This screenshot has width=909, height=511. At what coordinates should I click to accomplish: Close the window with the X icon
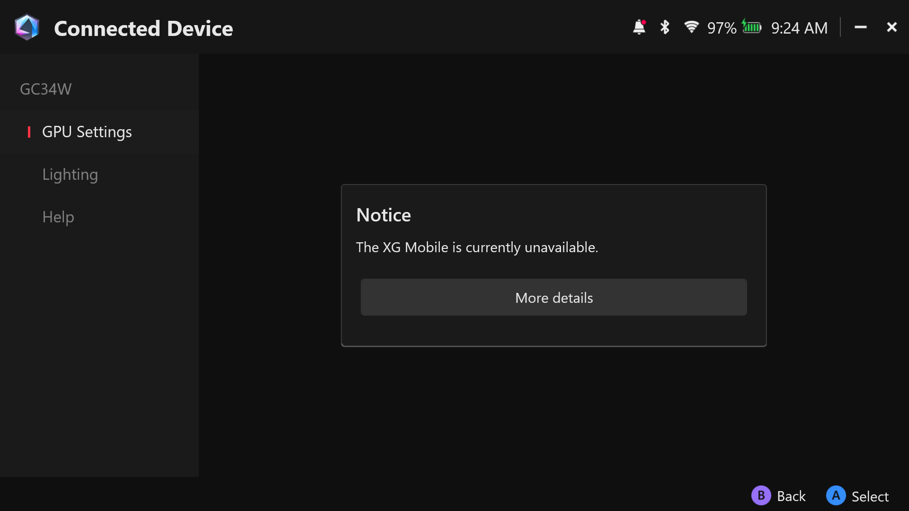tap(892, 27)
